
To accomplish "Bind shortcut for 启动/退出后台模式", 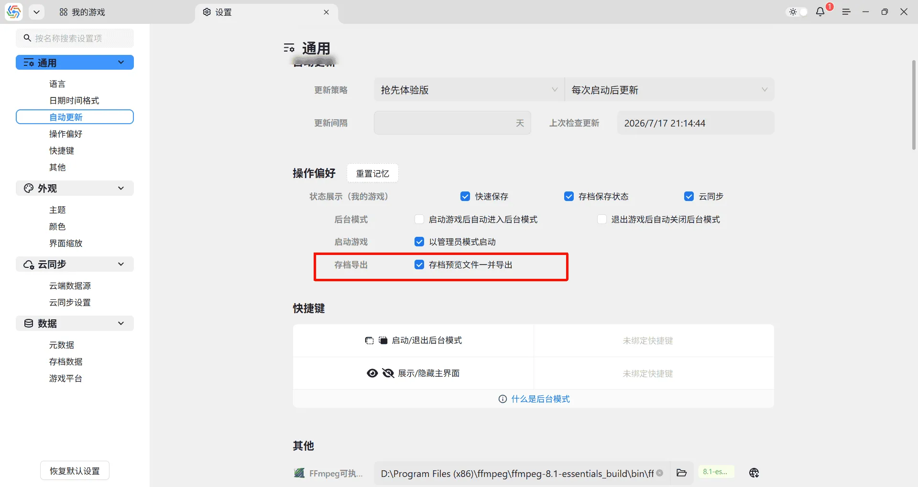I will point(654,340).
